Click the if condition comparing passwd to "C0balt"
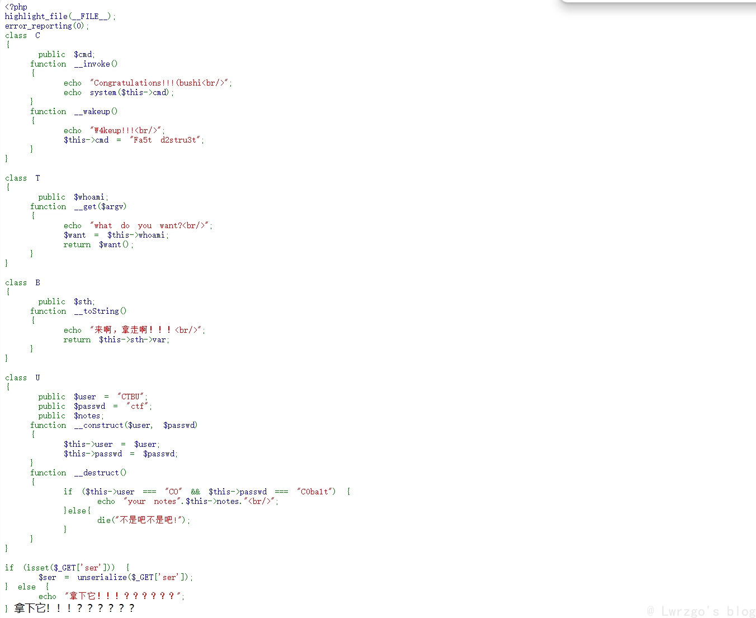Viewport: 756px width, 618px height. click(x=207, y=492)
